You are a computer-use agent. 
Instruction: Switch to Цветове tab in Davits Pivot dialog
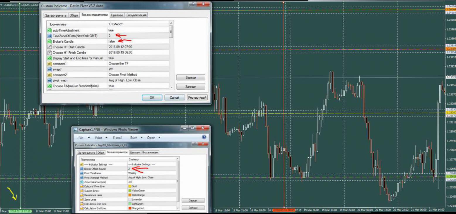click(117, 15)
